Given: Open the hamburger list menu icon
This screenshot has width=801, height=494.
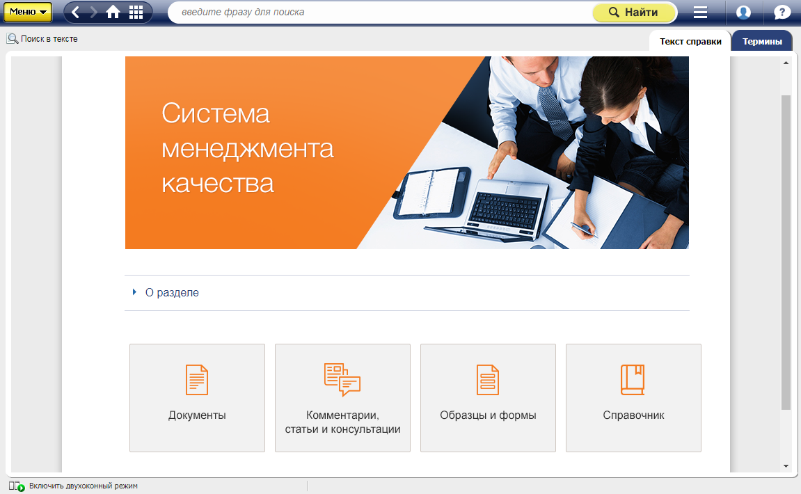Looking at the screenshot, I should pos(700,13).
